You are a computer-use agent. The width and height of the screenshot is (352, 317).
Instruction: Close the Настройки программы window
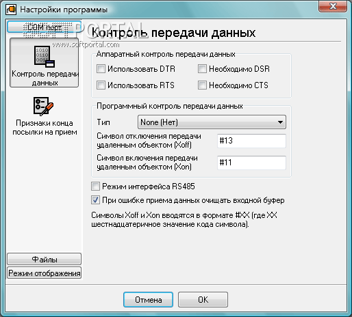coord(333,6)
